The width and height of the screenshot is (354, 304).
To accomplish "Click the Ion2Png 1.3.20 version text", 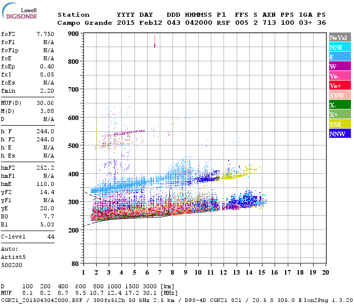I will click(328, 300).
